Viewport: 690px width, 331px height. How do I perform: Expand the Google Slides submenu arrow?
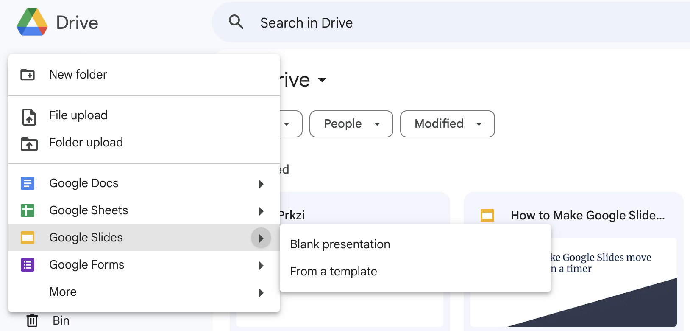(x=261, y=238)
